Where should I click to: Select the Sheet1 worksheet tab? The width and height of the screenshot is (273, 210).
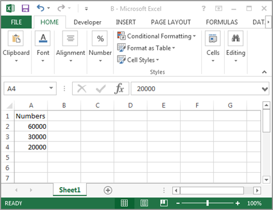coord(70,190)
